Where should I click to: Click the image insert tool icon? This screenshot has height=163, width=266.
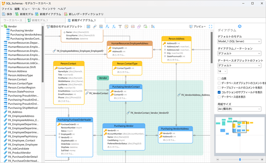[x=133, y=27]
